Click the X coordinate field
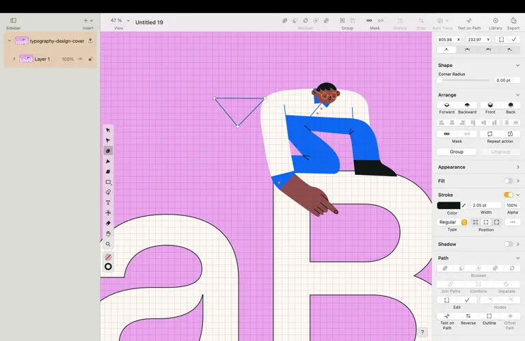This screenshot has width=525, height=341. click(449, 40)
